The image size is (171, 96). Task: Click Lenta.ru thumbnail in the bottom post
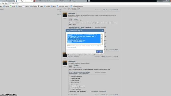point(71,66)
